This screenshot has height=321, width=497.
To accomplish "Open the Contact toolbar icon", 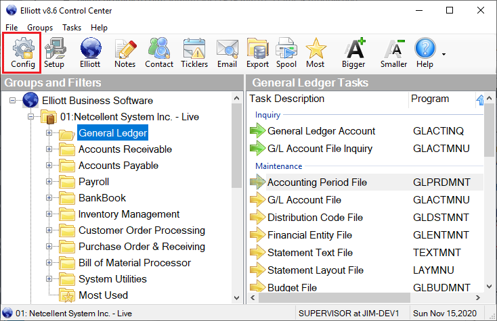I will (x=159, y=53).
